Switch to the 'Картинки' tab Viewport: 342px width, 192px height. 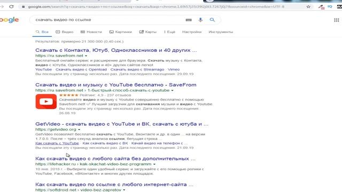coord(121,32)
